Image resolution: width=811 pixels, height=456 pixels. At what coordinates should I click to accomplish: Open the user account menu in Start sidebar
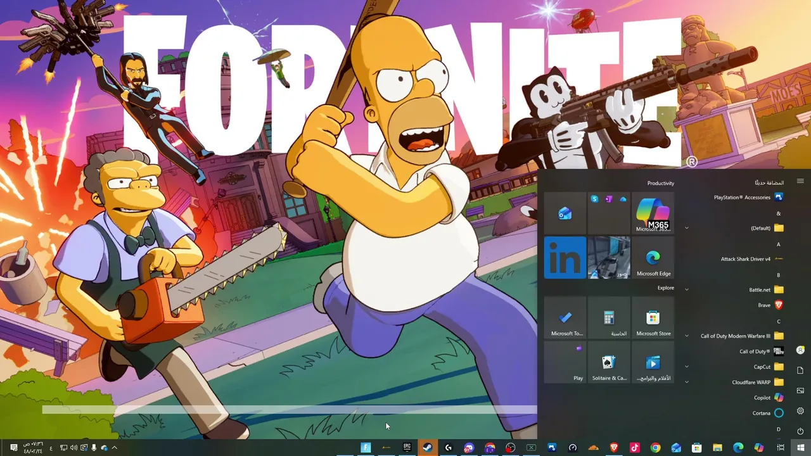pos(800,350)
